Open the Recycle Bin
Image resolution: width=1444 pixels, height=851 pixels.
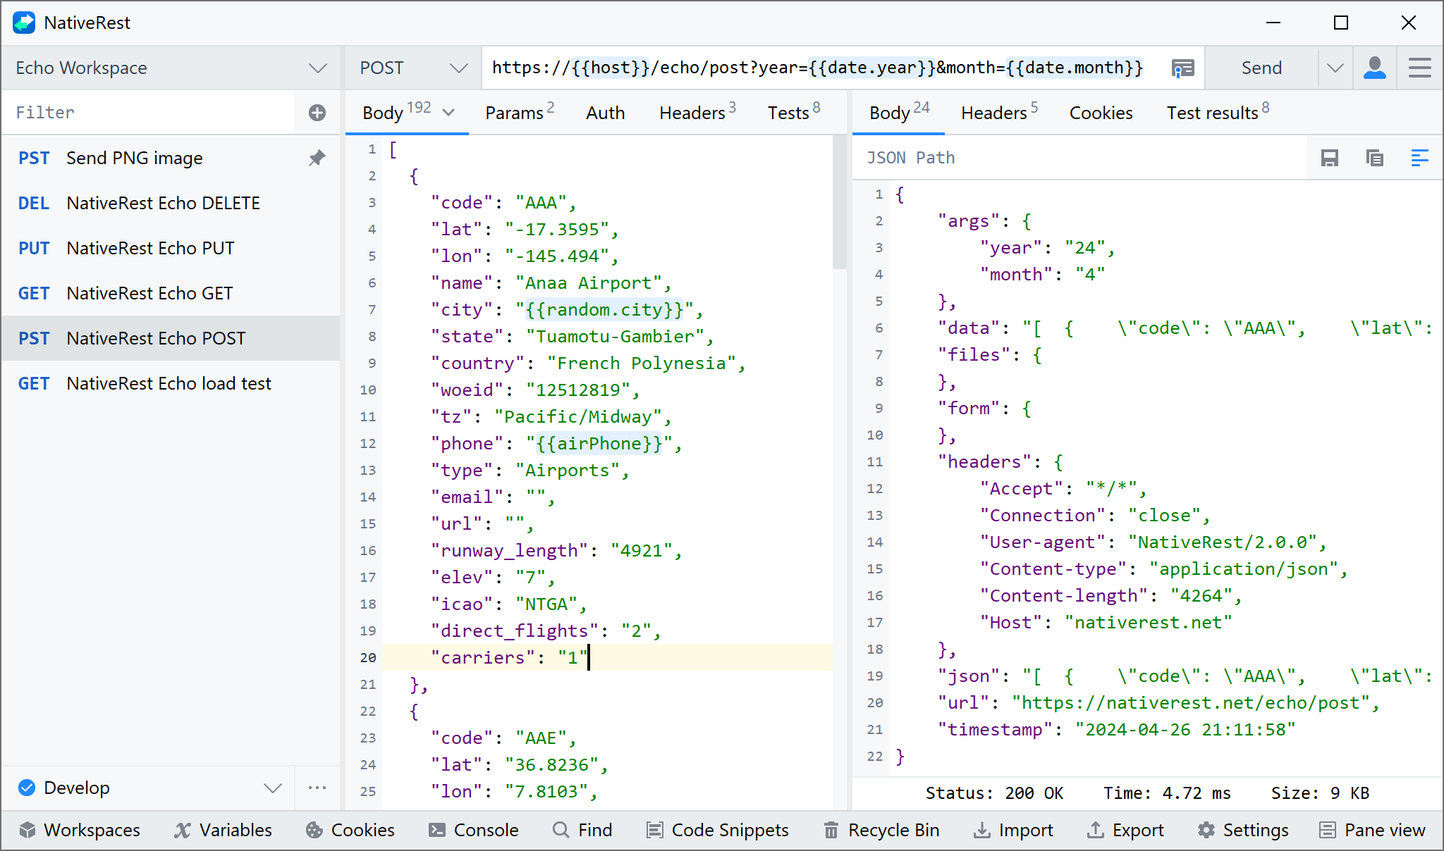[881, 830]
